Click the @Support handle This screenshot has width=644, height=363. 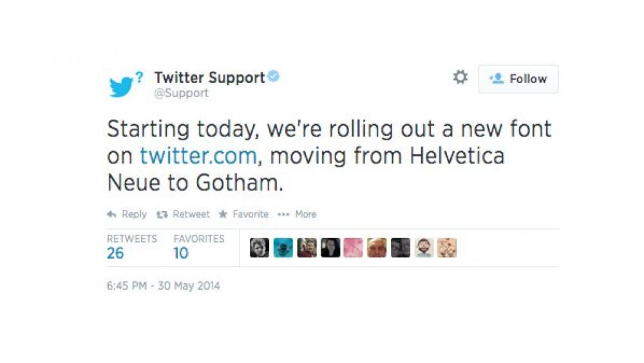pos(181,93)
